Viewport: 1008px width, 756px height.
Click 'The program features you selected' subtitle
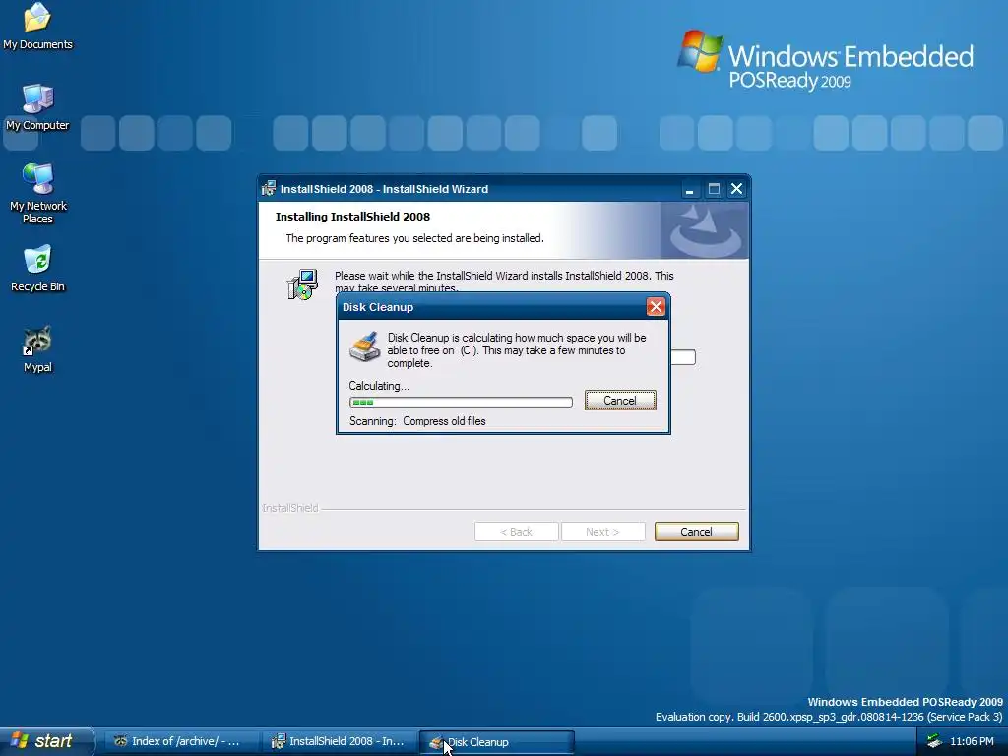414,238
